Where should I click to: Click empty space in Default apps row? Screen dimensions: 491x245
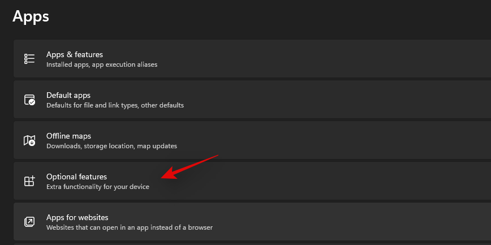click(x=339, y=100)
